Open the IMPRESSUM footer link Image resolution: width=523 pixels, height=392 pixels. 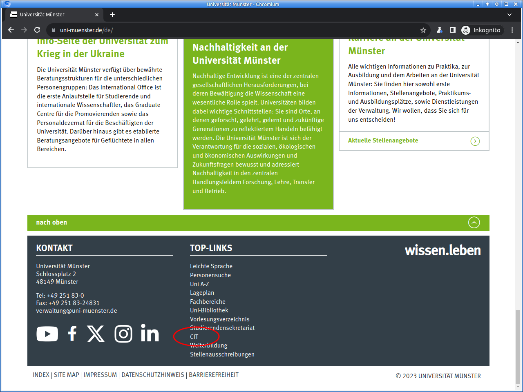(100, 375)
